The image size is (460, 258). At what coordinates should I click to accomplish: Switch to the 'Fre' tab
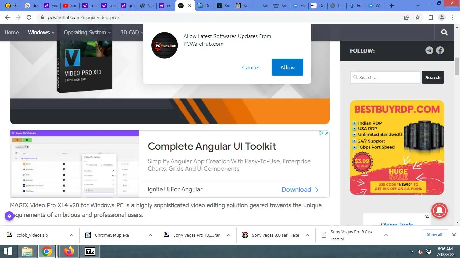[356, 6]
